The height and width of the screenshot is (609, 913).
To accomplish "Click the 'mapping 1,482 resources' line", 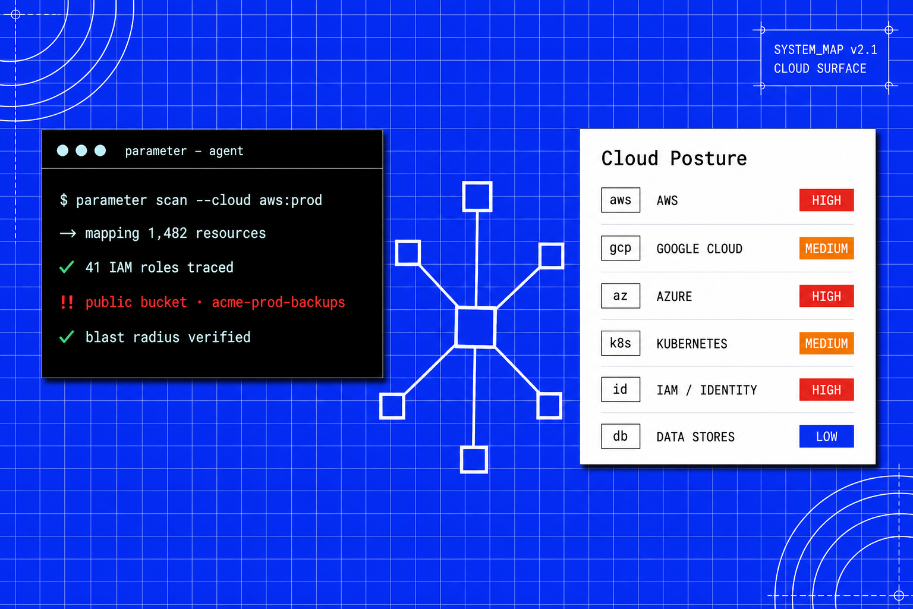I will [x=175, y=234].
